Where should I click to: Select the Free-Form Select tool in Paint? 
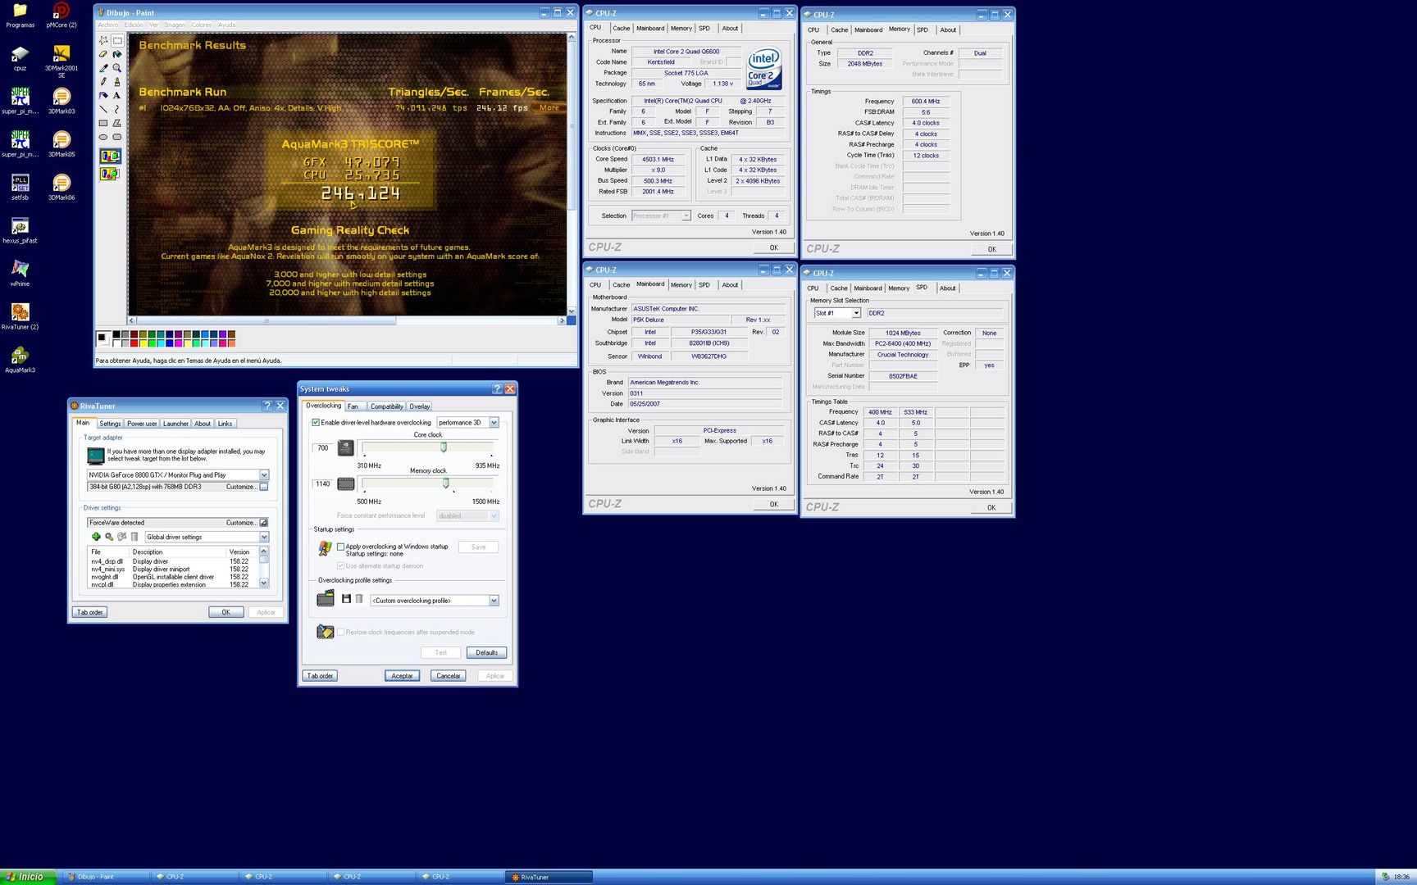point(103,40)
